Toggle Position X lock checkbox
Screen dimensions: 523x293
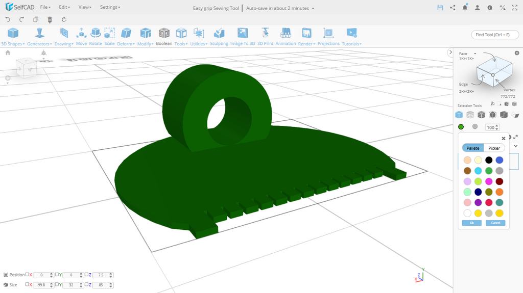click(28, 274)
